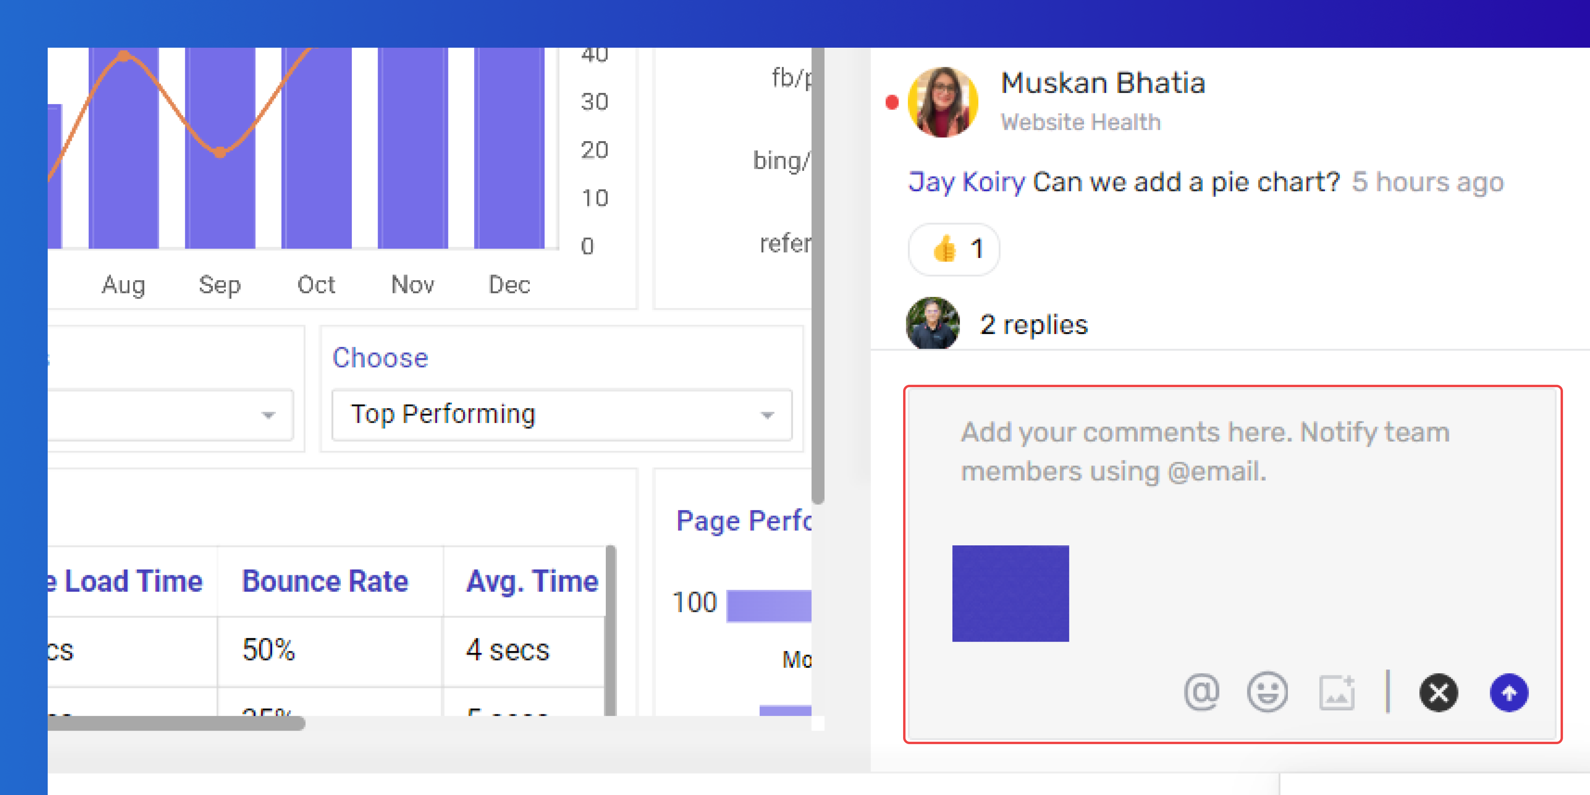Click the Aug axis label
Image resolution: width=1590 pixels, height=795 pixels.
(x=124, y=285)
